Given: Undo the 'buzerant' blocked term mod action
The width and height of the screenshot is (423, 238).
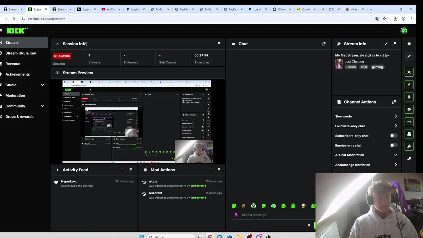Looking at the screenshot, I should coord(144,194).
